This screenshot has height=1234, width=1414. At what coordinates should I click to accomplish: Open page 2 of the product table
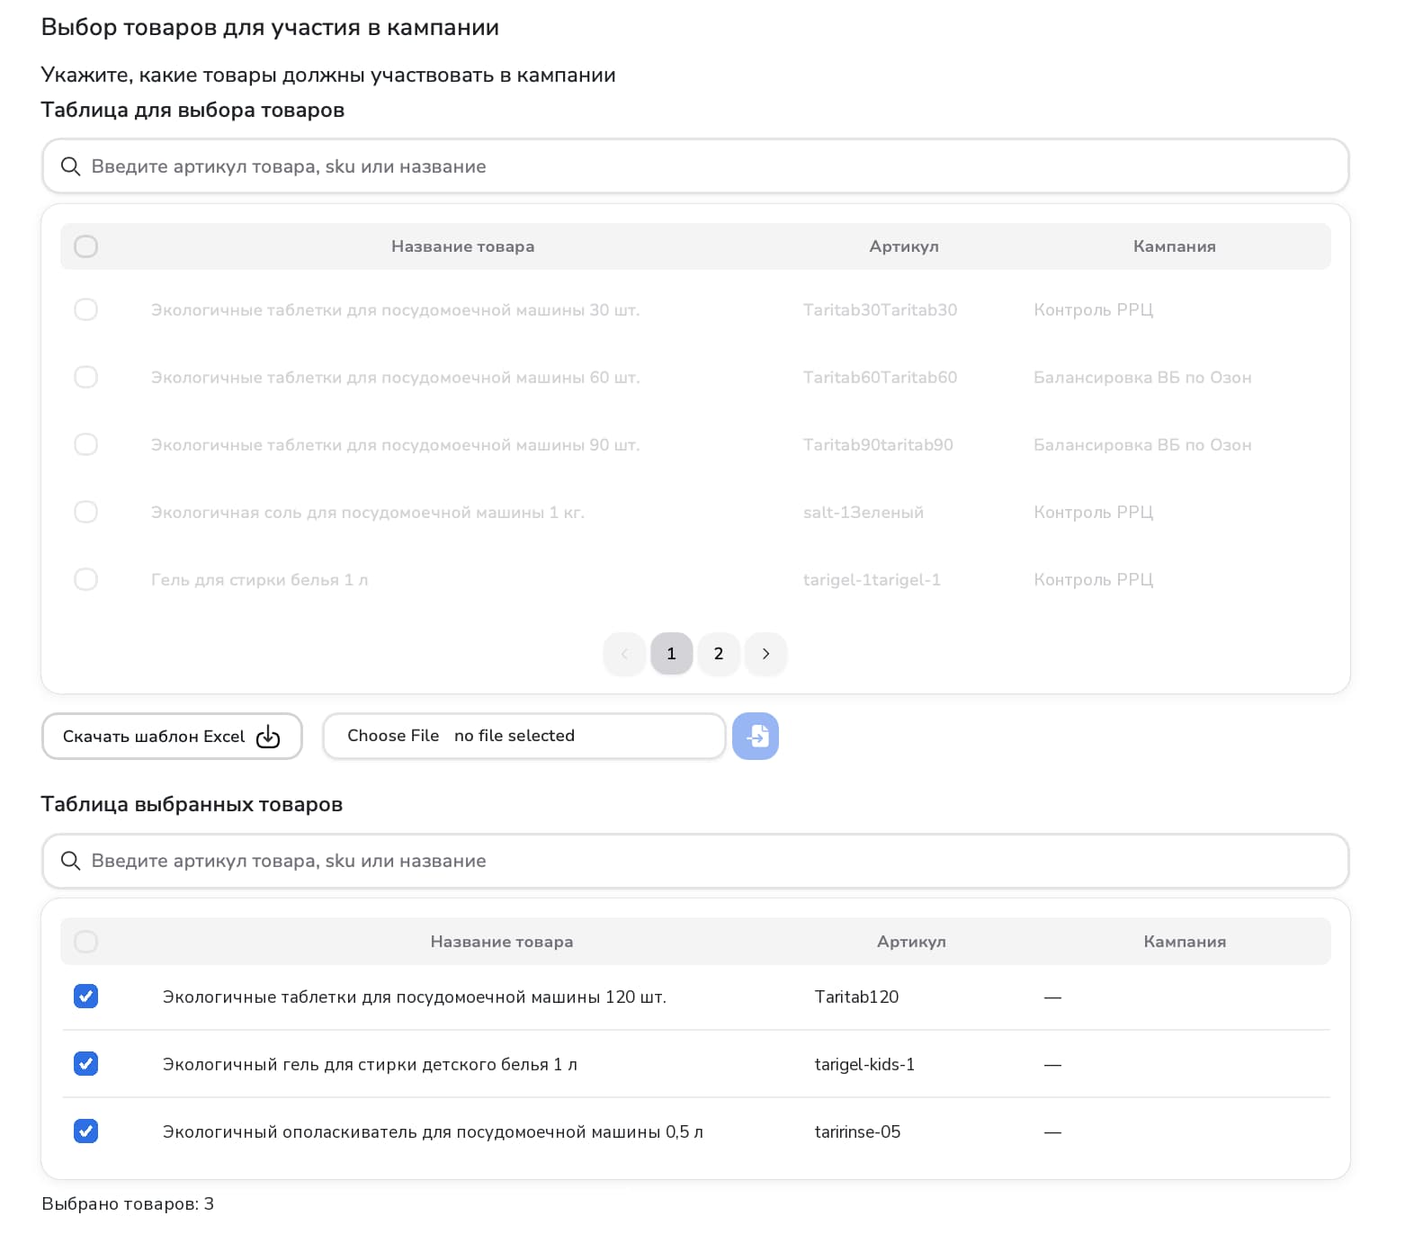pyautogui.click(x=719, y=654)
